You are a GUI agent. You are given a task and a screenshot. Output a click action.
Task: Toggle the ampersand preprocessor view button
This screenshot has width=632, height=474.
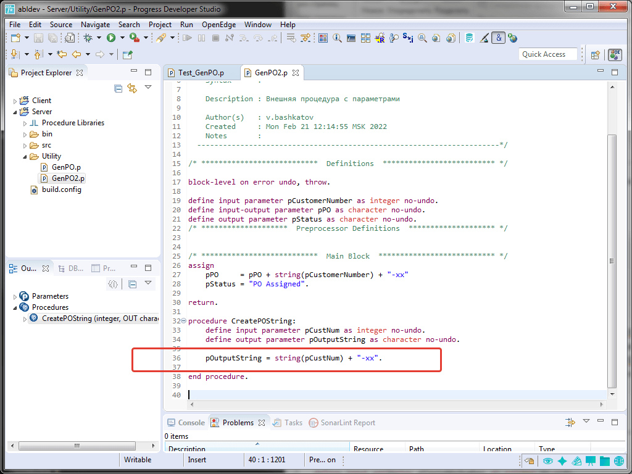499,38
